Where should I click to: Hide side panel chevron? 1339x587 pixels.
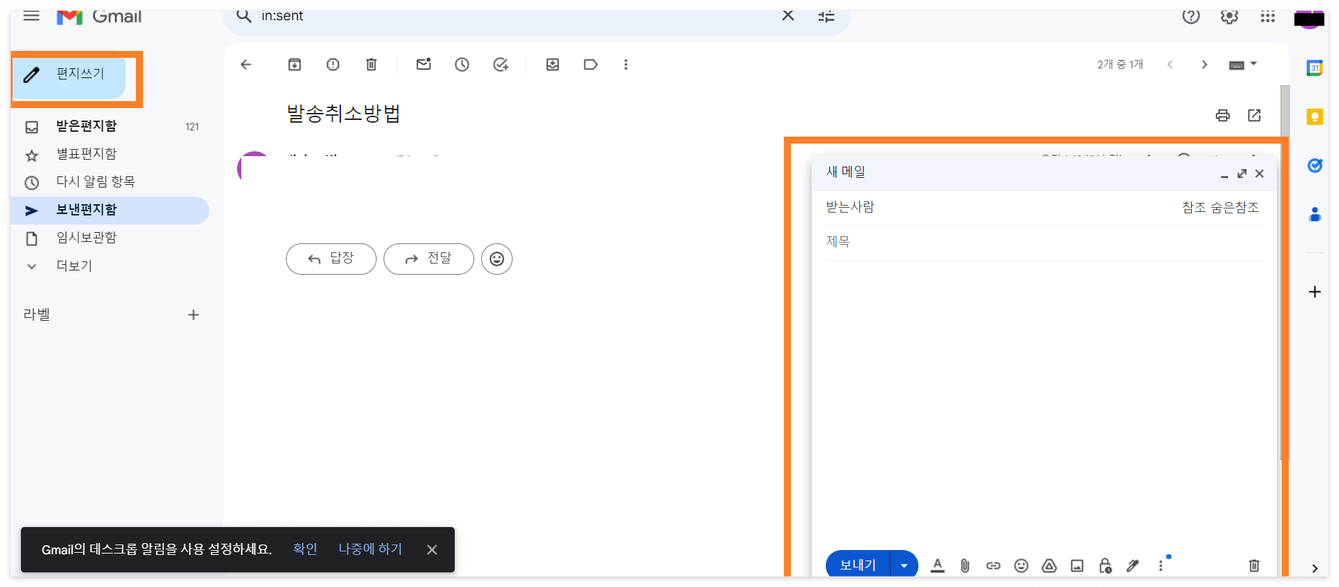click(1315, 569)
